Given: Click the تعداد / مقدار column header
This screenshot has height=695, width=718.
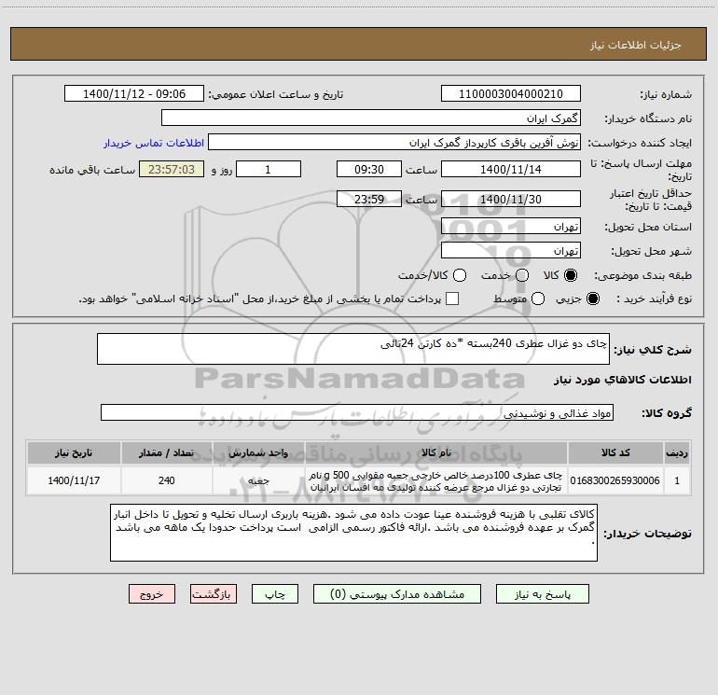Looking at the screenshot, I should click(167, 452).
